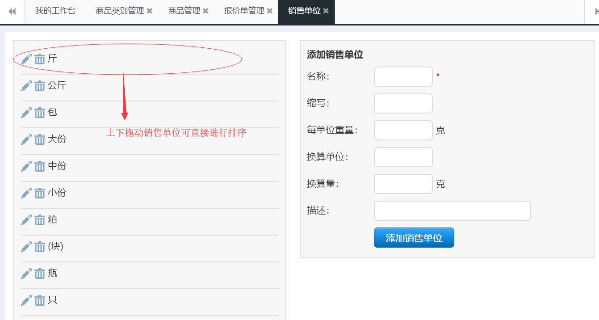Close the 报价单管理 tab

click(270, 11)
